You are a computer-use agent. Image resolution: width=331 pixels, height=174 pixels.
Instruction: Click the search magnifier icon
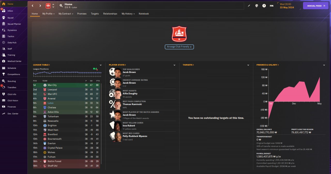pos(61,6)
